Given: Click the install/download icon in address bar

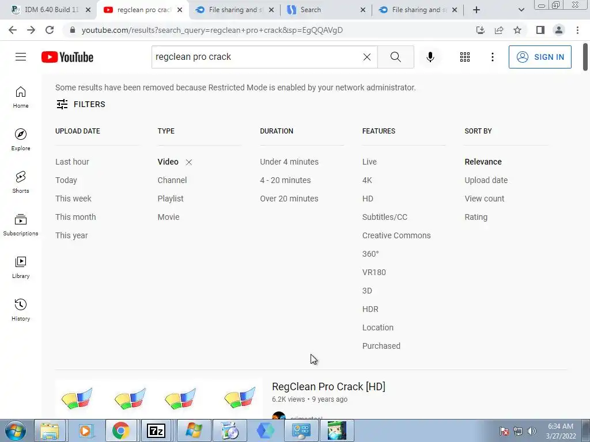Looking at the screenshot, I should tap(481, 30).
